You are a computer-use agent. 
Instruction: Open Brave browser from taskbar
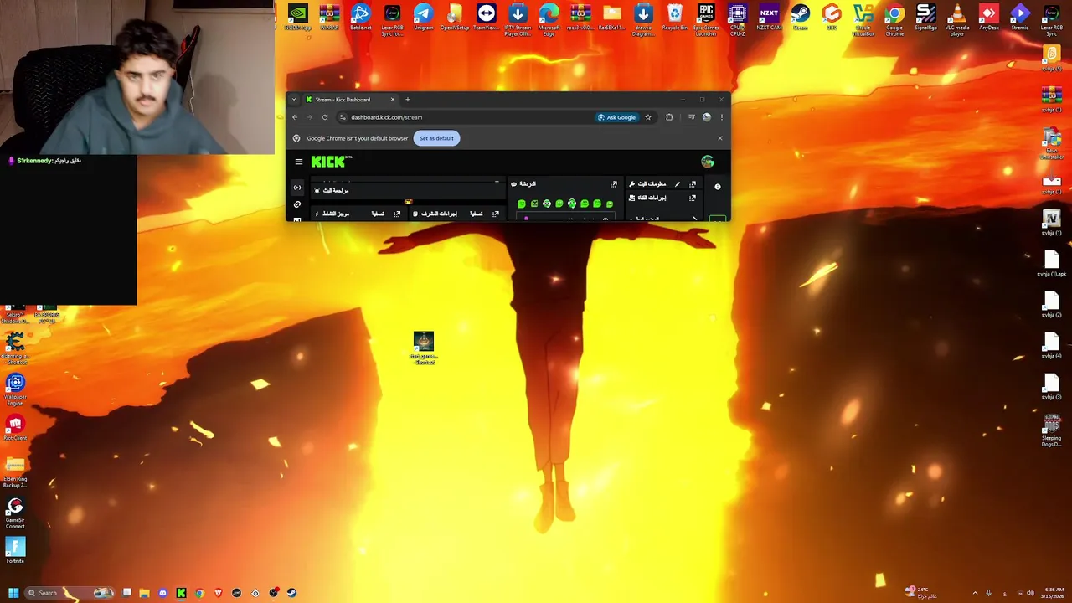coord(218,593)
